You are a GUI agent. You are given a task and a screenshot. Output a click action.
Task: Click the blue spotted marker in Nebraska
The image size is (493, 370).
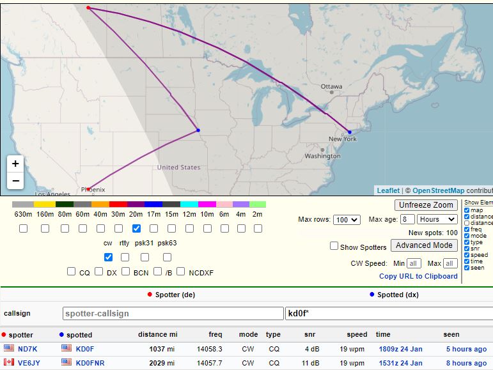click(x=198, y=130)
